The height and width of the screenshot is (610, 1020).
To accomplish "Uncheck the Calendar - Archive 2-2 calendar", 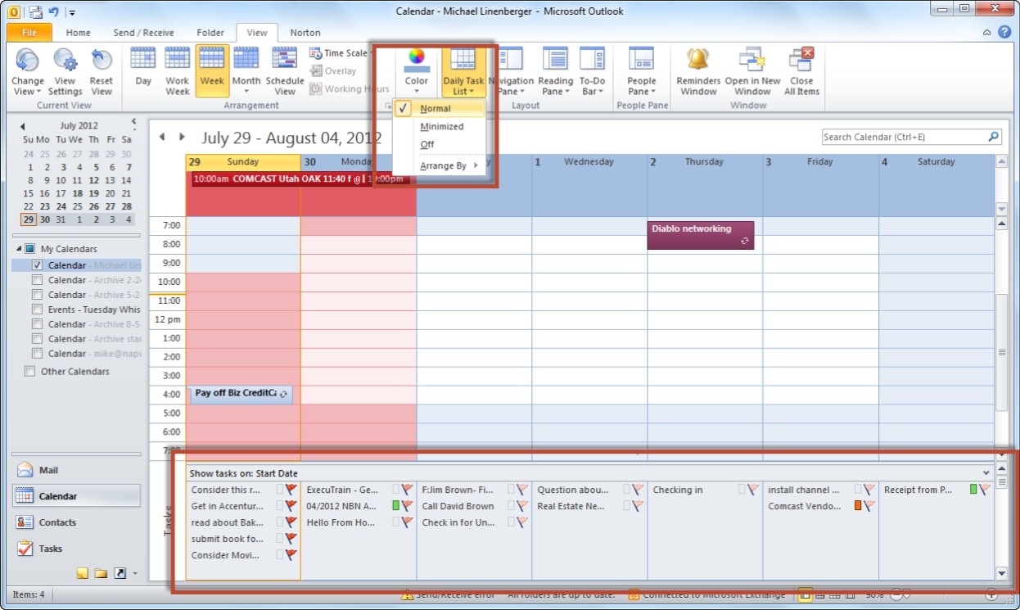I will click(37, 279).
